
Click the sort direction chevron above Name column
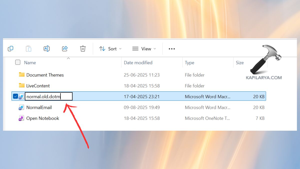pos(68,58)
